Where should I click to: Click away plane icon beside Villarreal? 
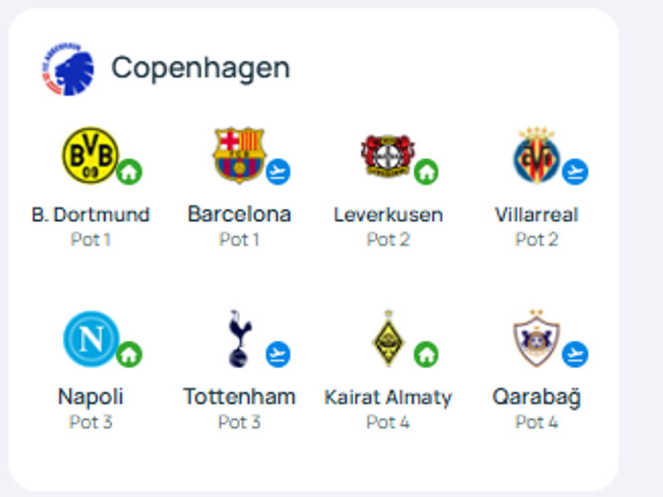(x=575, y=172)
